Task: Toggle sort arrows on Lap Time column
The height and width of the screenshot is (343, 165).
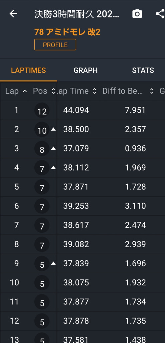Action: tap(94, 91)
